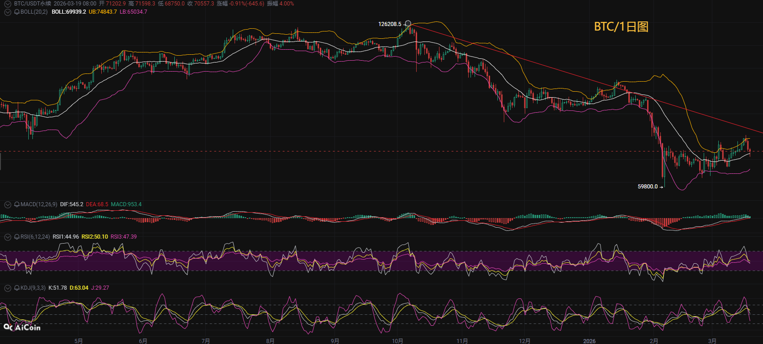Collapse the RSI(6,12,24) indicator panel
Image resolution: width=763 pixels, height=344 pixels.
[x=8, y=237]
